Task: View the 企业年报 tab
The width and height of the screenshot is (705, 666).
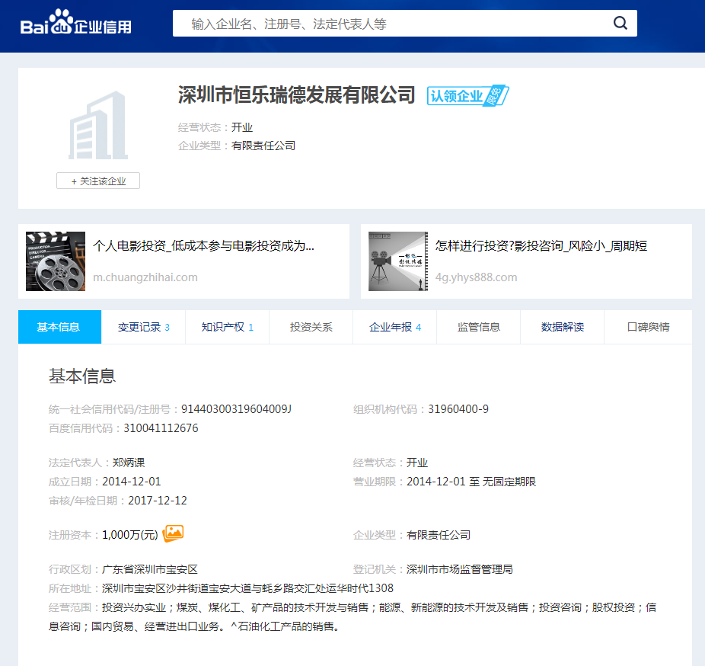Action: tap(394, 327)
